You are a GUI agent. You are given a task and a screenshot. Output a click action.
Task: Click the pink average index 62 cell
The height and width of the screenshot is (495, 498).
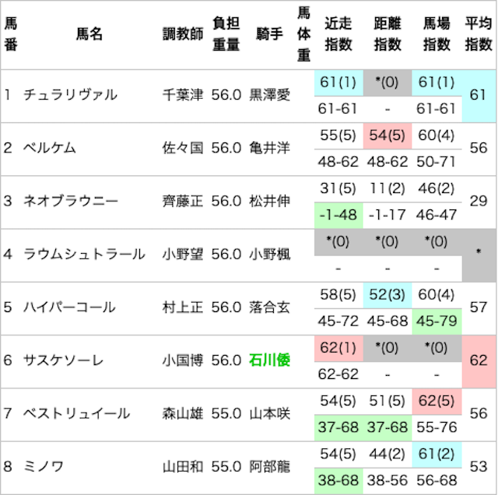tap(479, 360)
